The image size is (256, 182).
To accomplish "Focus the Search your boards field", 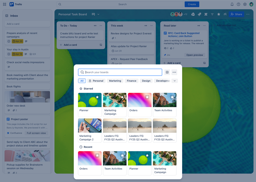I will point(120,72).
